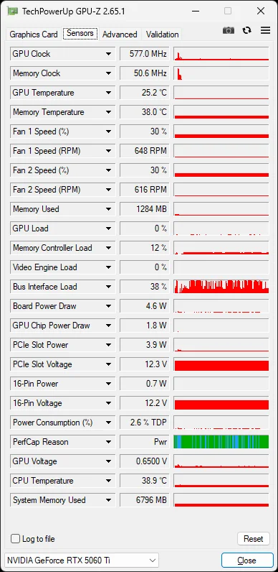The width and height of the screenshot is (278, 572).
Task: Open the GPU Load sensor dropdown
Action: point(108,229)
